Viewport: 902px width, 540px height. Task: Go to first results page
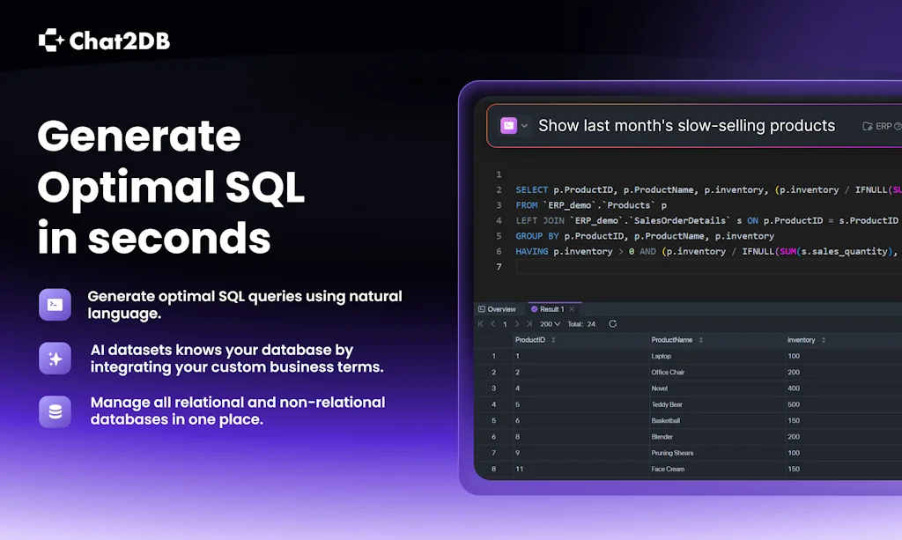coord(481,324)
